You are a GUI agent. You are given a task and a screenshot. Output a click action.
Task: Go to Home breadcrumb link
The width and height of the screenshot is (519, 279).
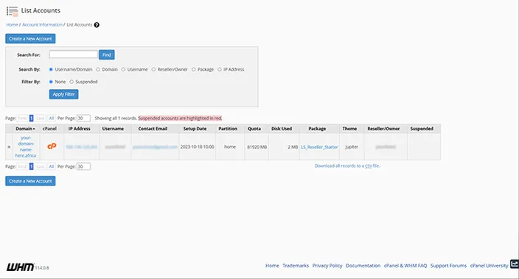[x=12, y=25]
